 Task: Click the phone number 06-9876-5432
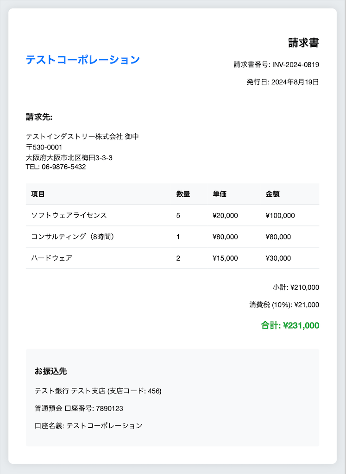64,167
